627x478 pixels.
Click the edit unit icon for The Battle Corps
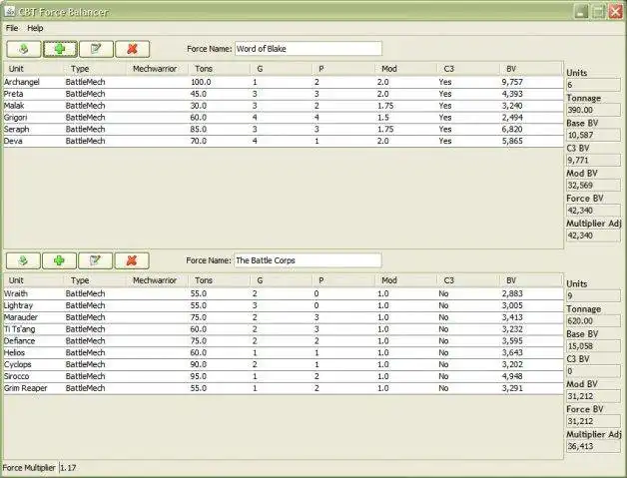coord(95,261)
